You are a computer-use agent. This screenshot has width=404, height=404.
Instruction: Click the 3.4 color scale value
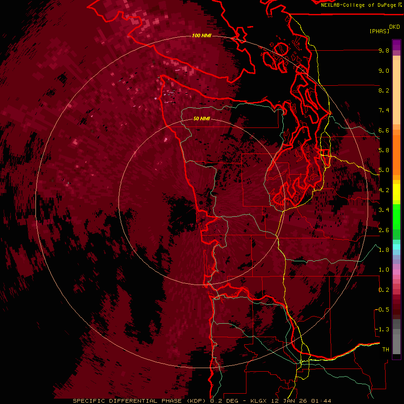click(384, 210)
